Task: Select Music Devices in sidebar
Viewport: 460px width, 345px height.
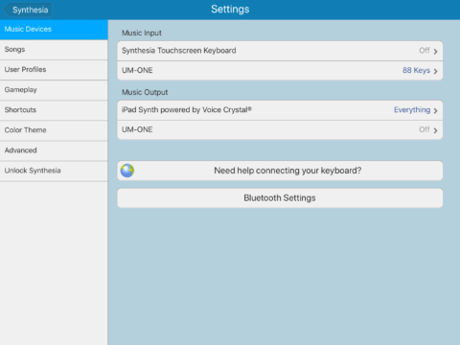Action: [x=54, y=30]
